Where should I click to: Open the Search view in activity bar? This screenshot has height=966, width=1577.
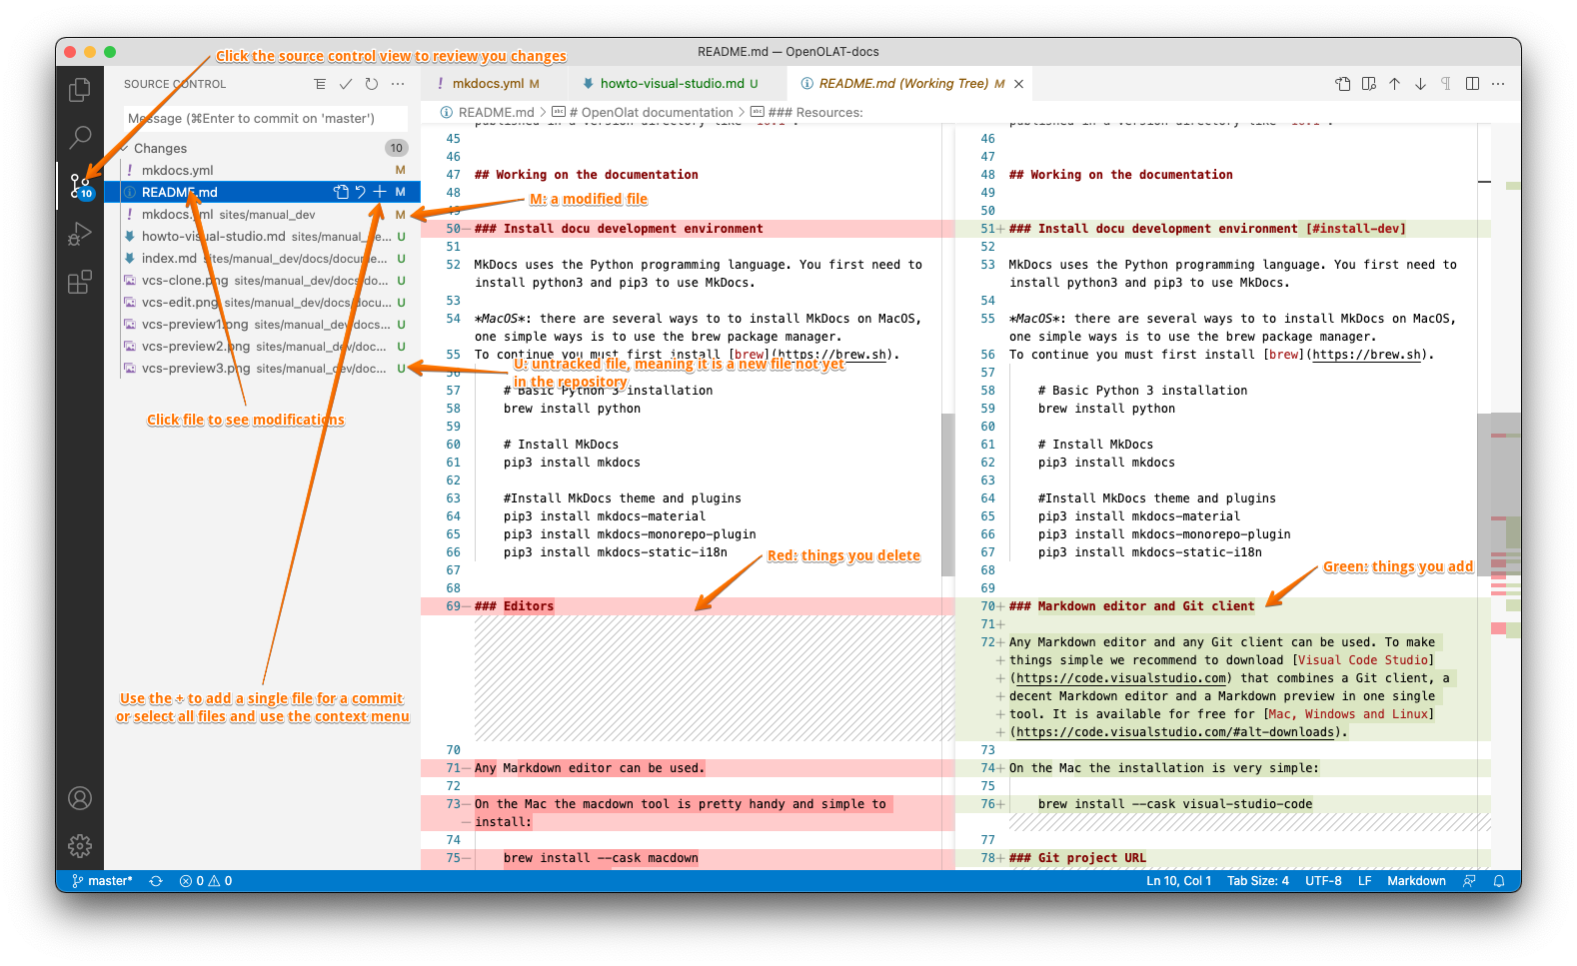click(x=80, y=137)
